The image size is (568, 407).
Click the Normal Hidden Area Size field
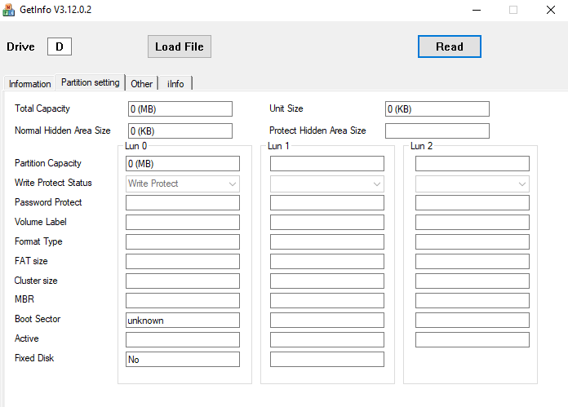180,131
